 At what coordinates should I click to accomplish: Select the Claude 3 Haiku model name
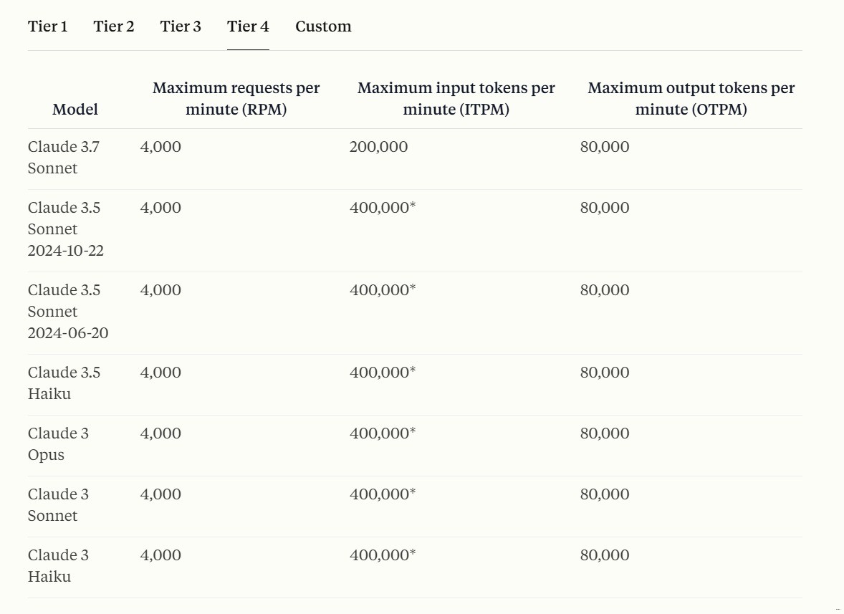[x=58, y=566]
